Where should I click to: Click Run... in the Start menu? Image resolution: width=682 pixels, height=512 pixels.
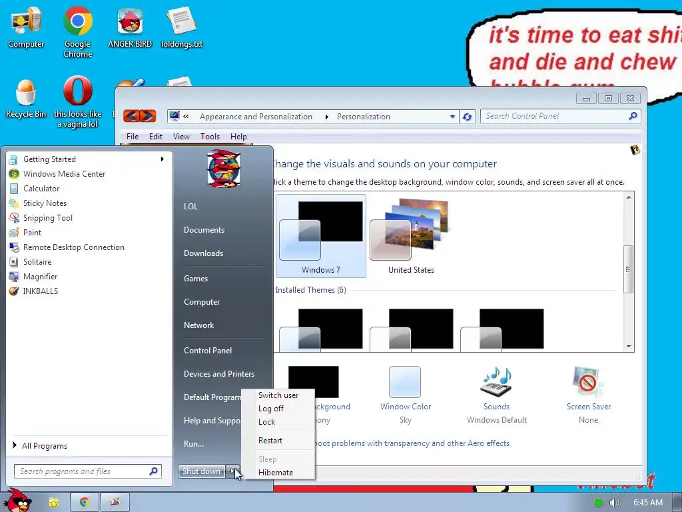pyautogui.click(x=194, y=443)
